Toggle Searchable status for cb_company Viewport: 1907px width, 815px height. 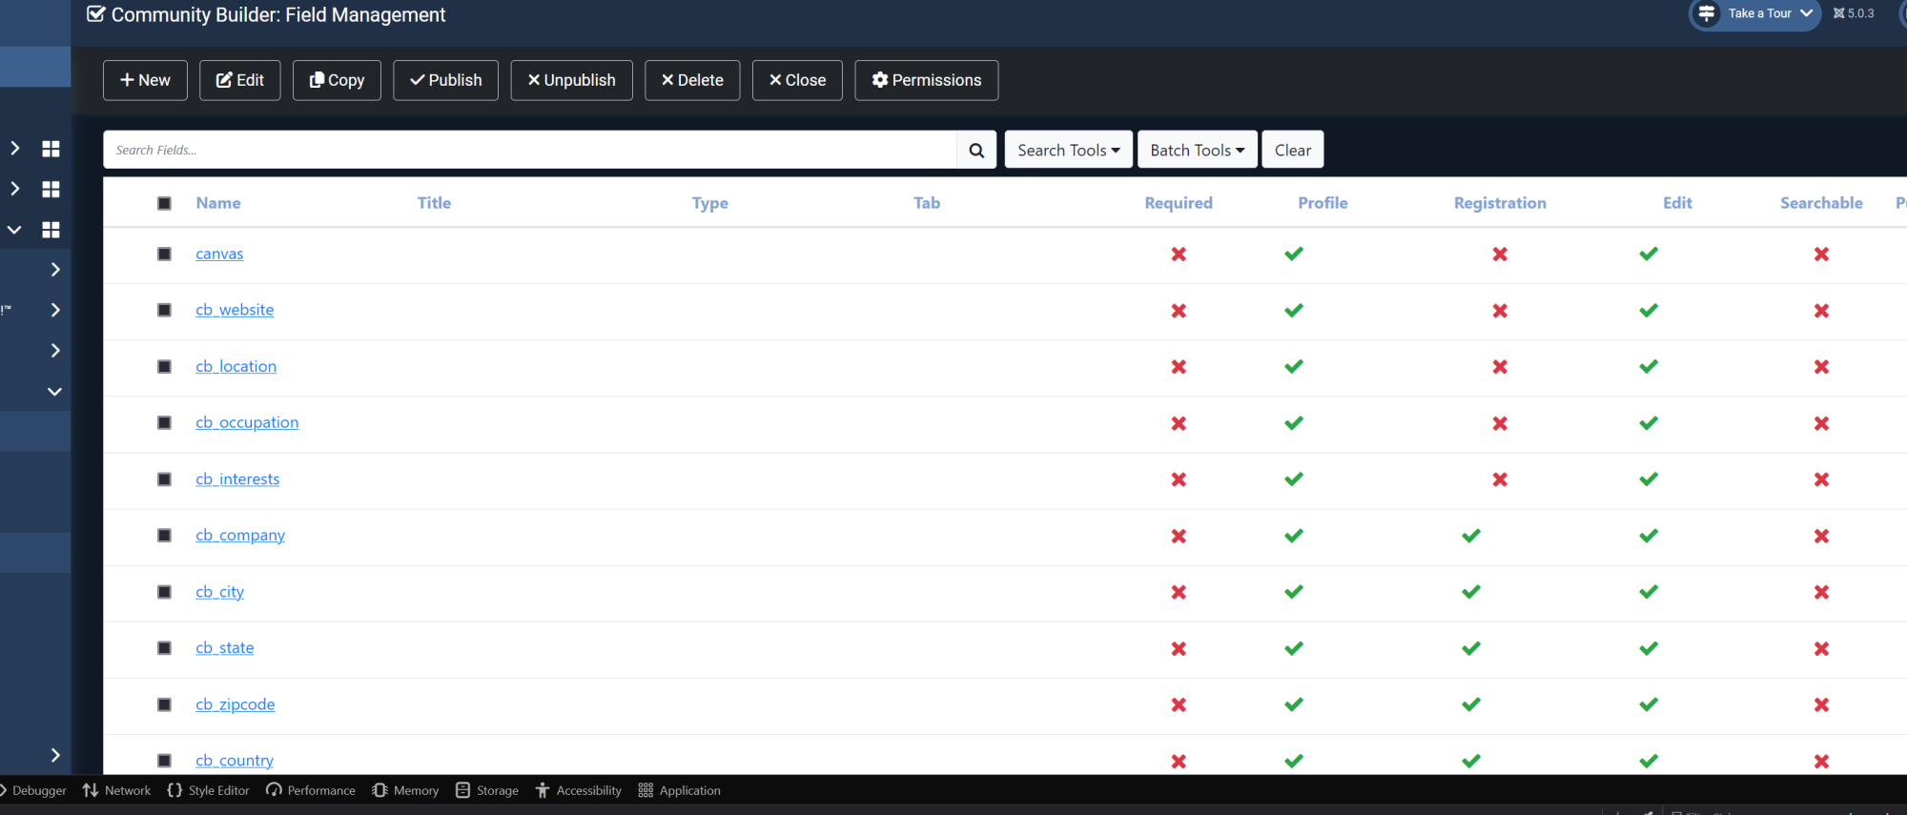coord(1821,536)
